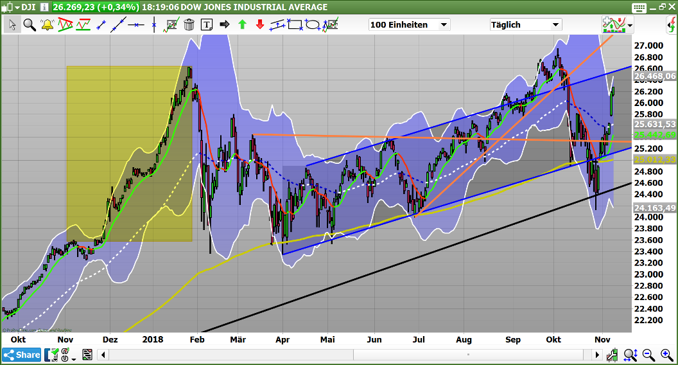Viewport: 678px width, 365px height.
Task: Insert a red down arrow marker
Action: [x=260, y=24]
